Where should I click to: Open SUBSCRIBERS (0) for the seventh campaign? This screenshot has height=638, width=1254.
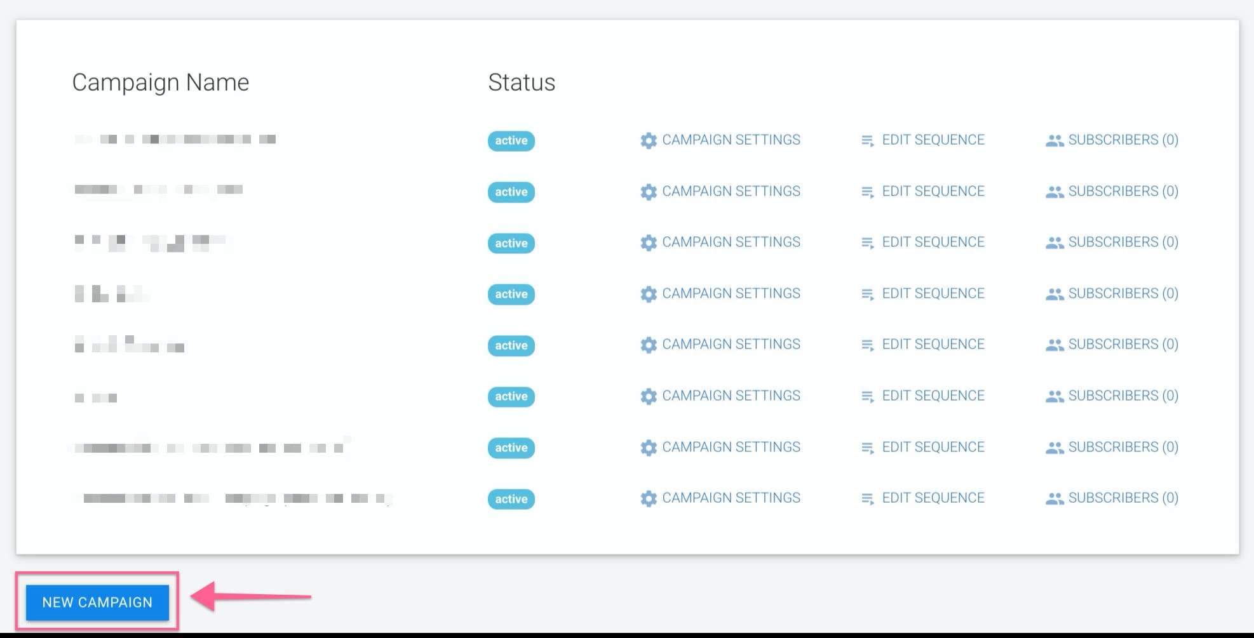coord(1124,447)
